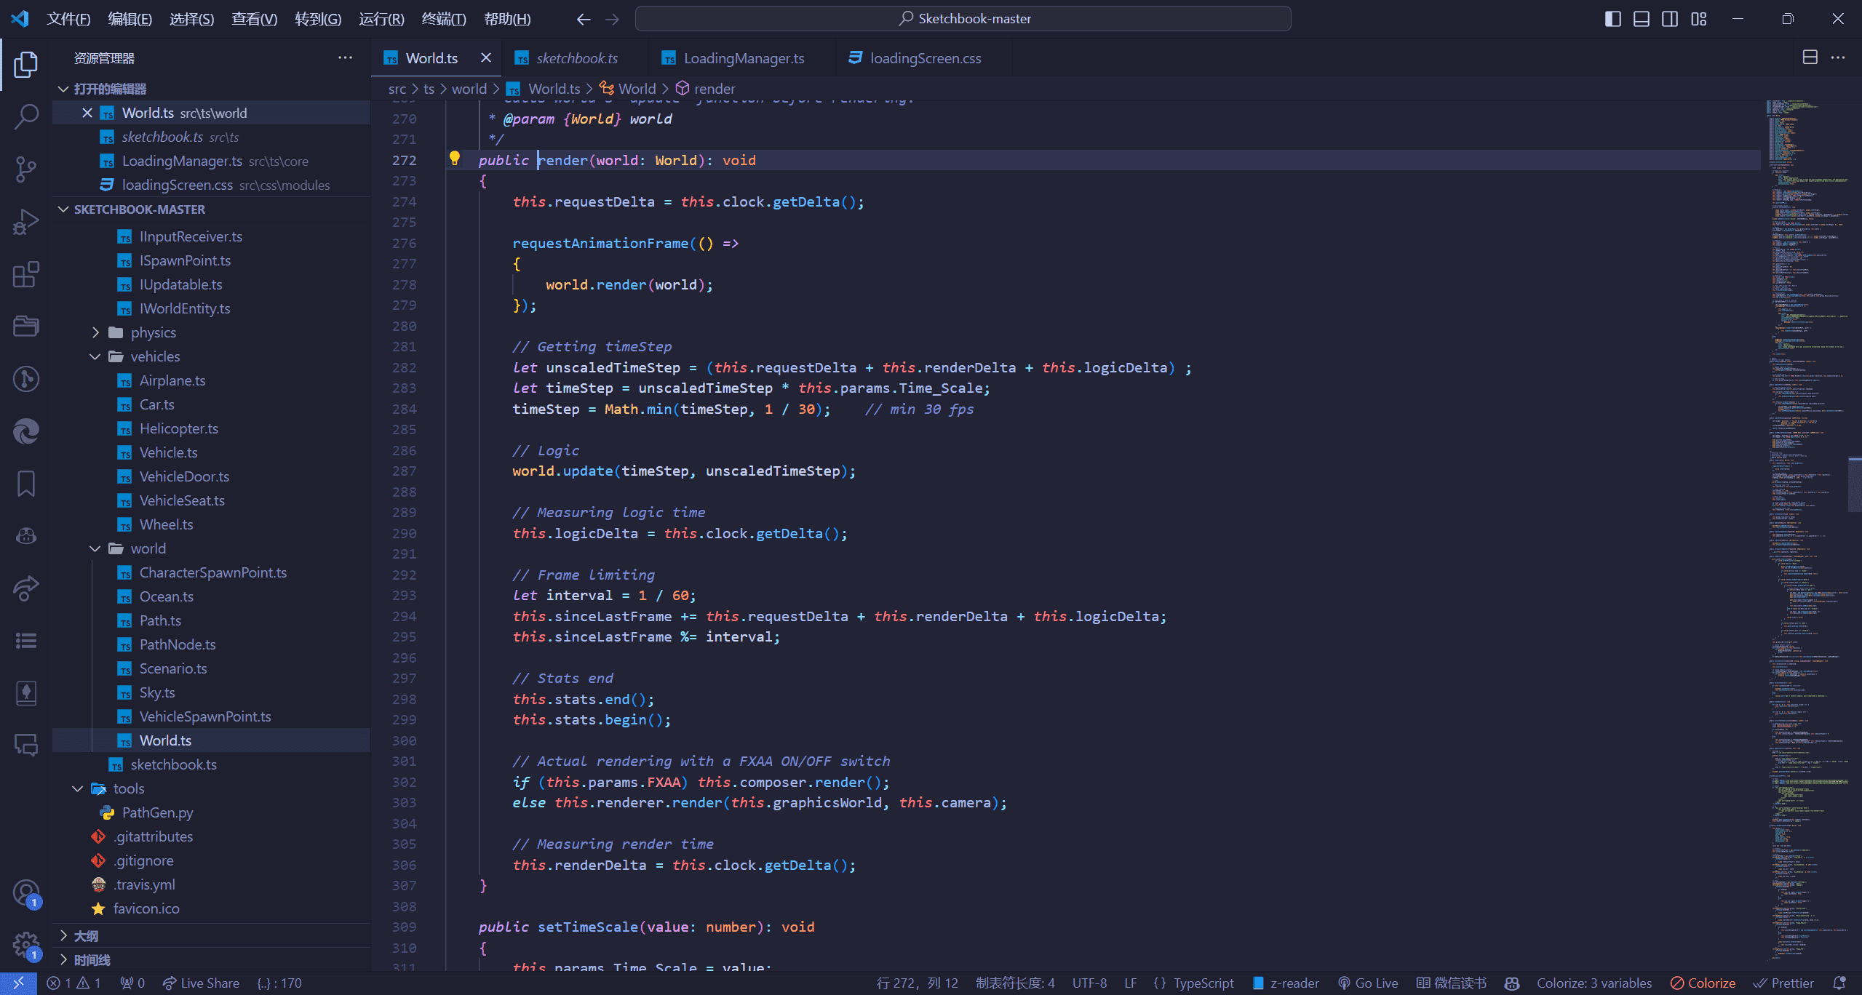Open Run and Debug view

point(26,221)
